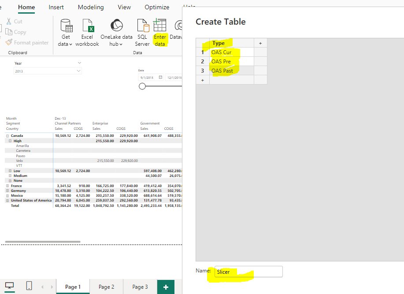The width and height of the screenshot is (404, 294).
Task: Expand the None row
Action: [10, 181]
